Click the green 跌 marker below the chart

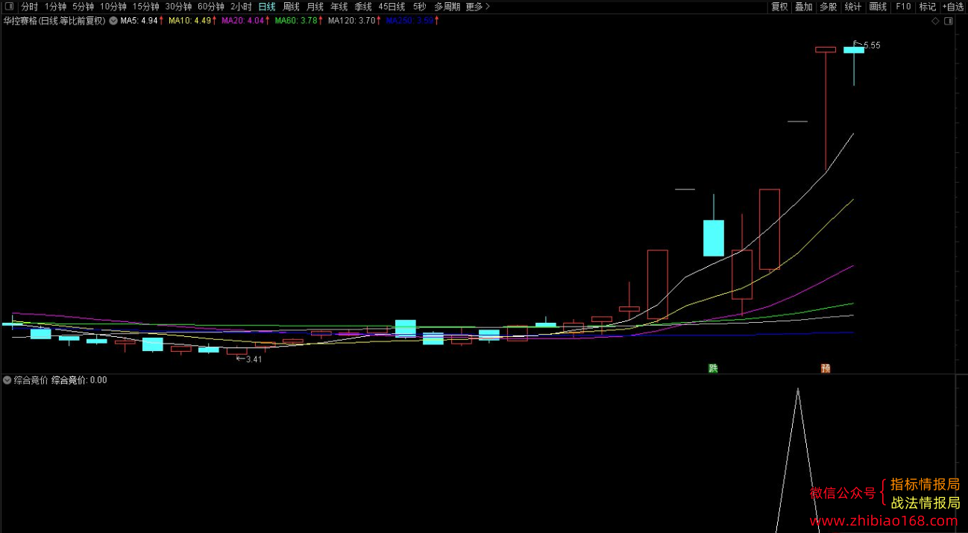tap(713, 368)
